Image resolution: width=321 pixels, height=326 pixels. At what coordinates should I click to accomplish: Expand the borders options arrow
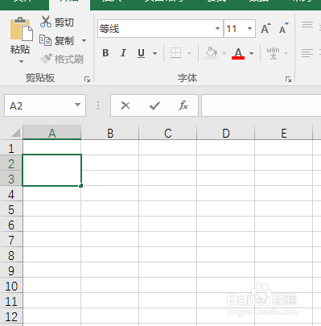point(190,53)
